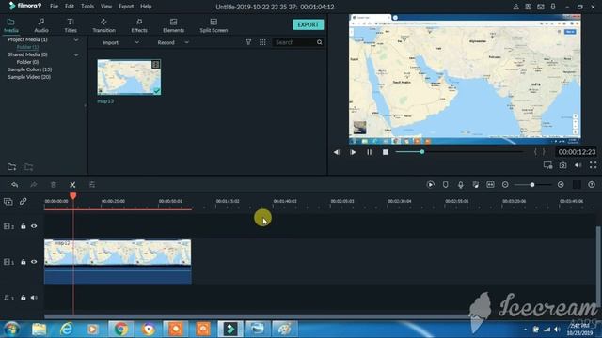Split the clip with the scissors
This screenshot has height=338, width=602.
click(72, 185)
